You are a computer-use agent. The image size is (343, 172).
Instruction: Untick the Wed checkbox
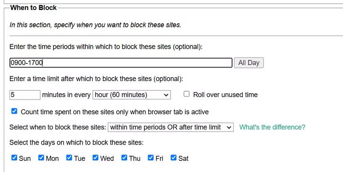[96, 158]
